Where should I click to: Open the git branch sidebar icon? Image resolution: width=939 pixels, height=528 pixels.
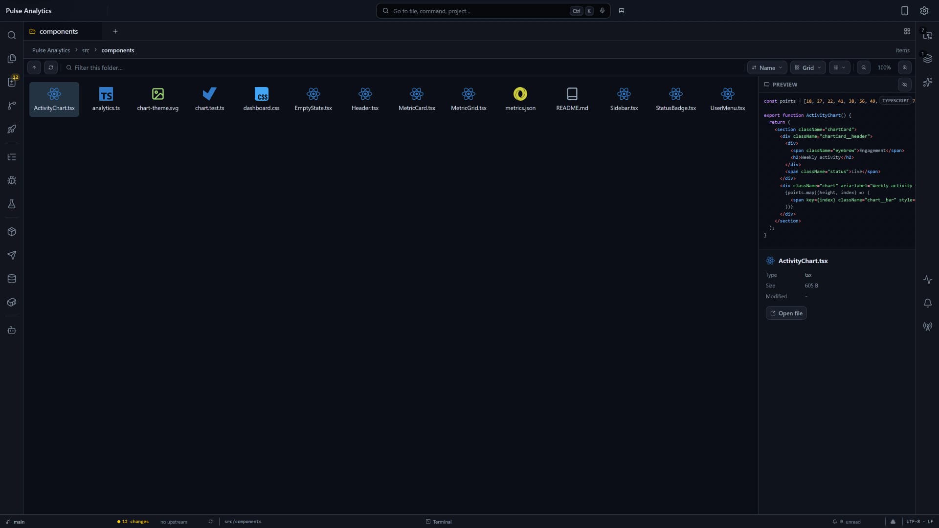(x=12, y=106)
